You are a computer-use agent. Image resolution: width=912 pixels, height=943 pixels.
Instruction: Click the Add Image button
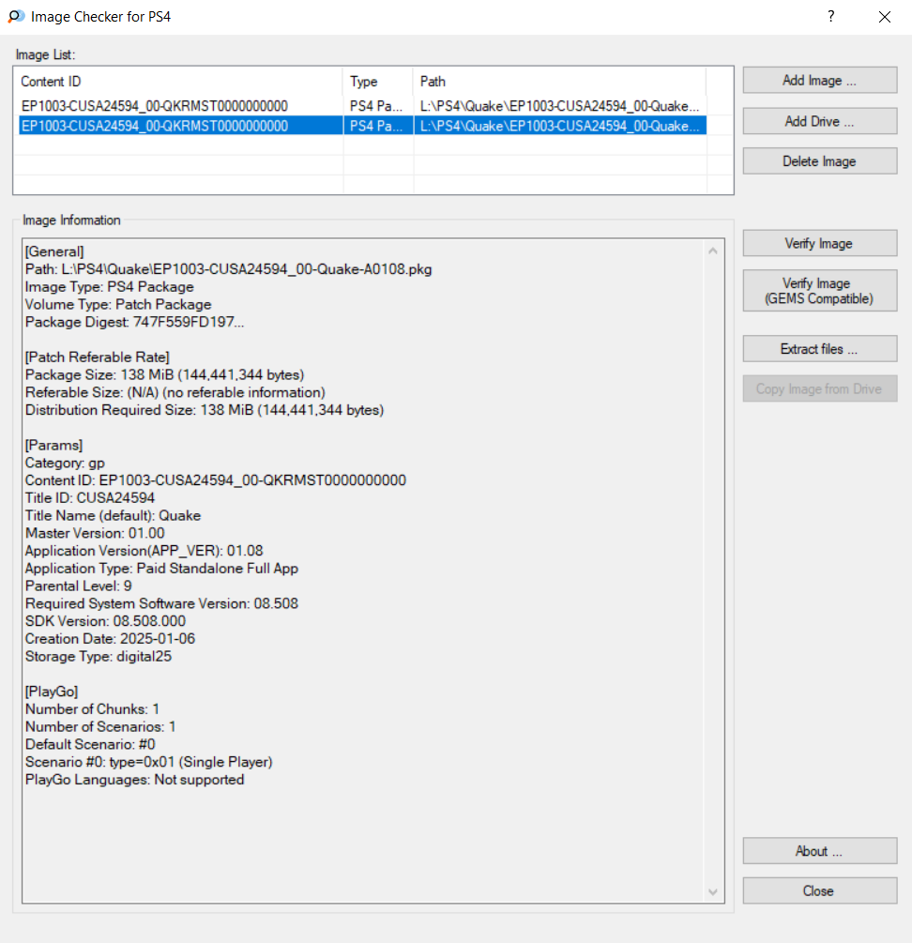point(819,80)
